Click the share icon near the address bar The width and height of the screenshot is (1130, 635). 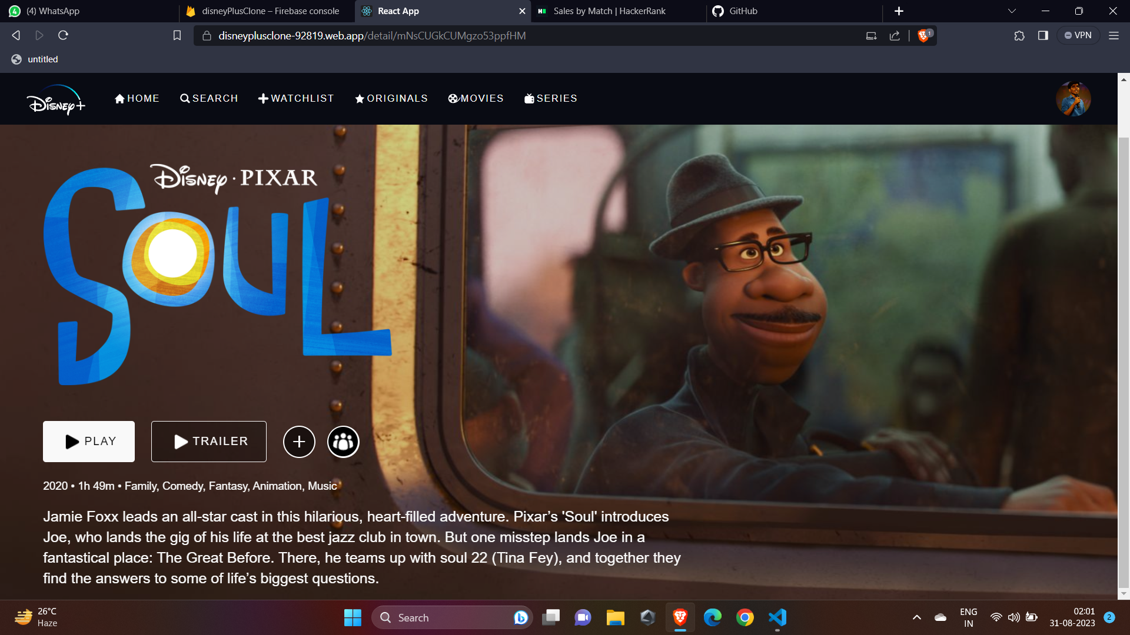(895, 35)
